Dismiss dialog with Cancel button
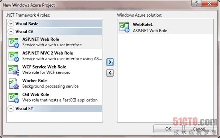Viewport: 220px width, 138px height. pos(199,129)
